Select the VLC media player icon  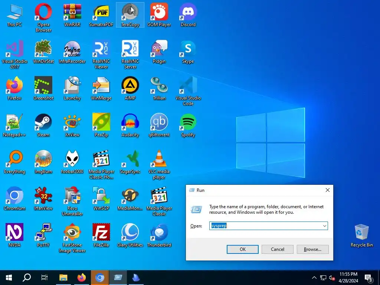coord(159,165)
